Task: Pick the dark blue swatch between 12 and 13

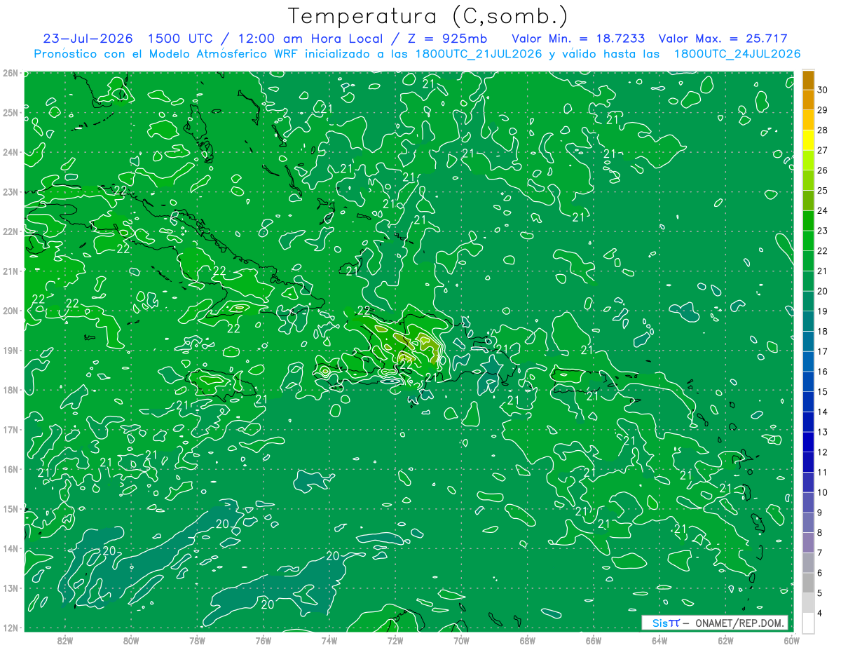Action: (808, 442)
